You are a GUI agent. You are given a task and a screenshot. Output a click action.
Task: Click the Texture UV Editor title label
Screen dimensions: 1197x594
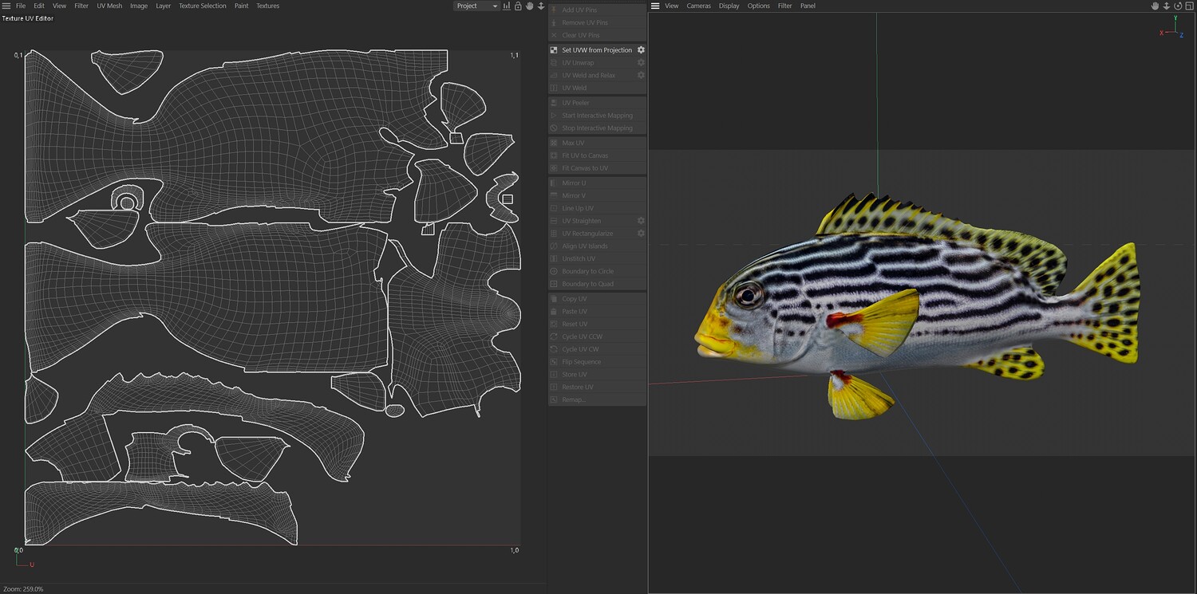[x=28, y=18]
